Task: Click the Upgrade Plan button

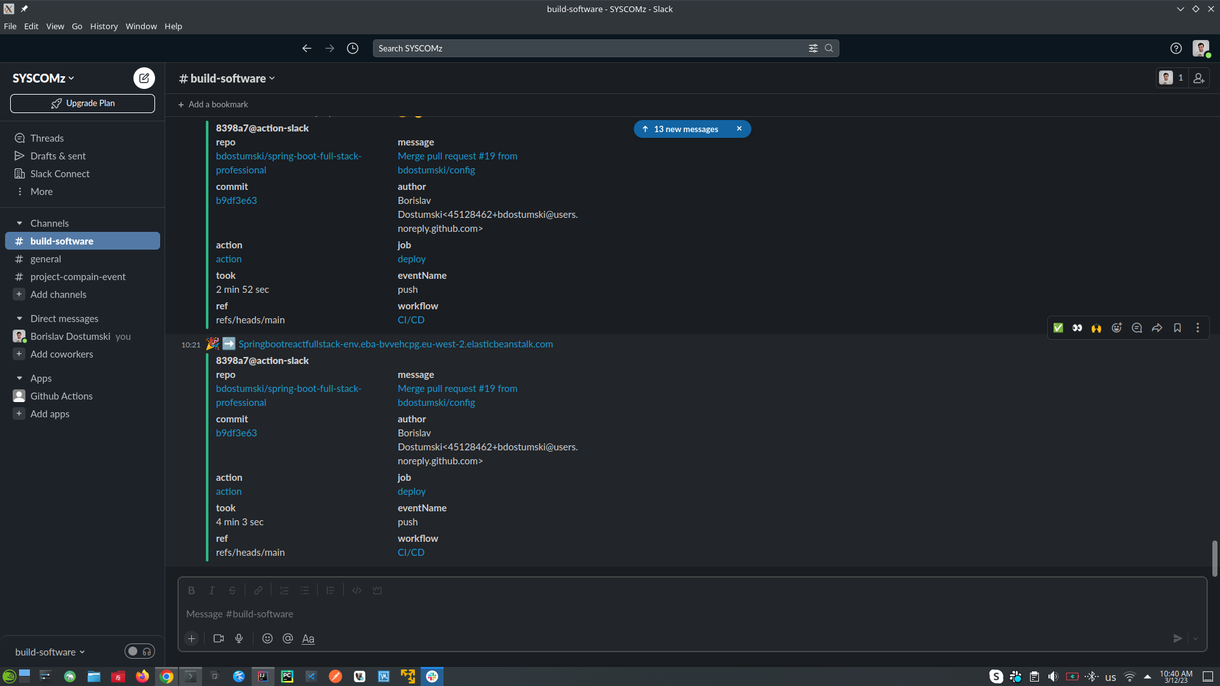Action: [x=83, y=104]
